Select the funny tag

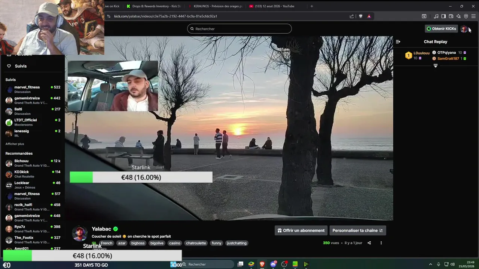(x=217, y=243)
